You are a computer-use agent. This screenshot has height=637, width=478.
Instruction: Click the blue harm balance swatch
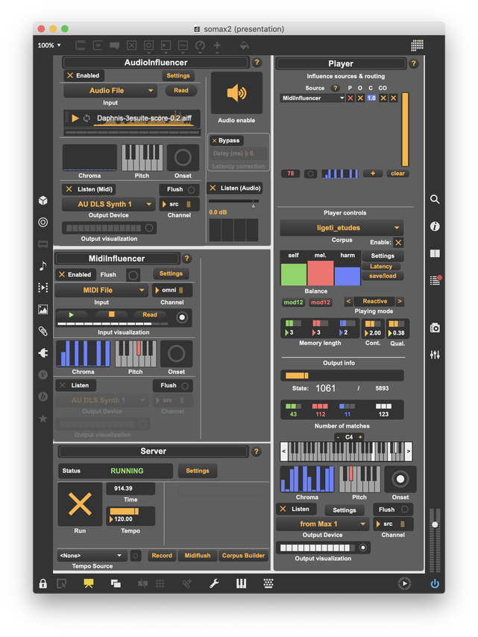click(x=347, y=276)
